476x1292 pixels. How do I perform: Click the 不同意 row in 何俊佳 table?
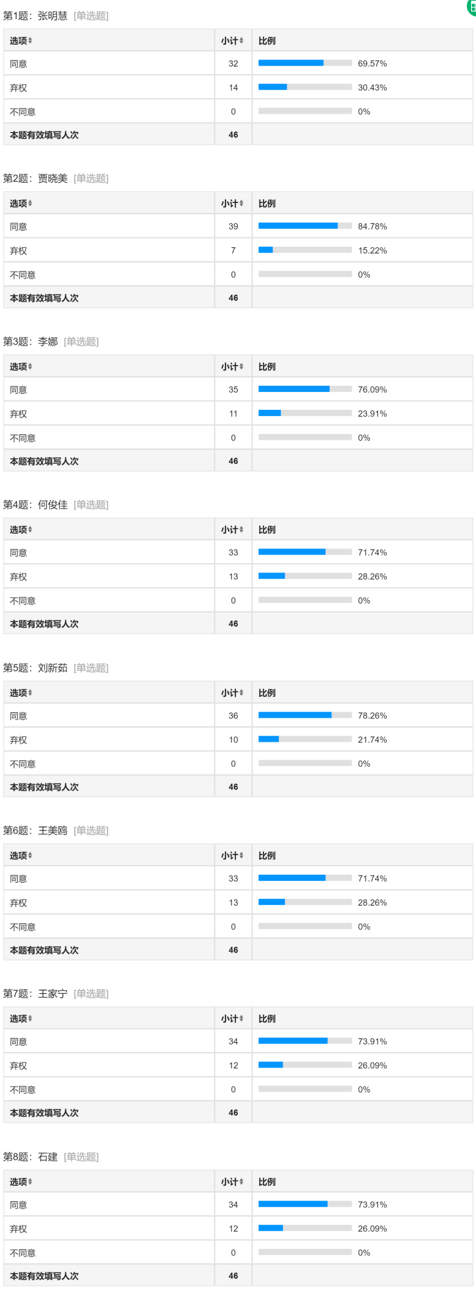[23, 601]
